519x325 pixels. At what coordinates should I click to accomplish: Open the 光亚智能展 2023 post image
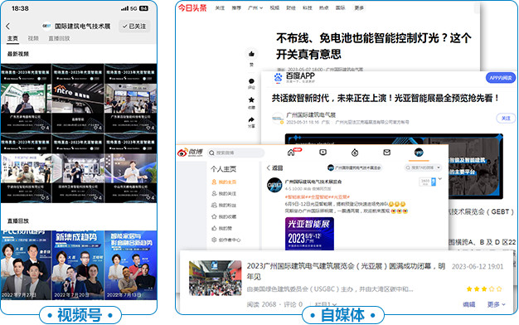pos(309,234)
